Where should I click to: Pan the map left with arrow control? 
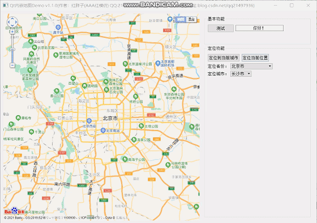[9, 22]
